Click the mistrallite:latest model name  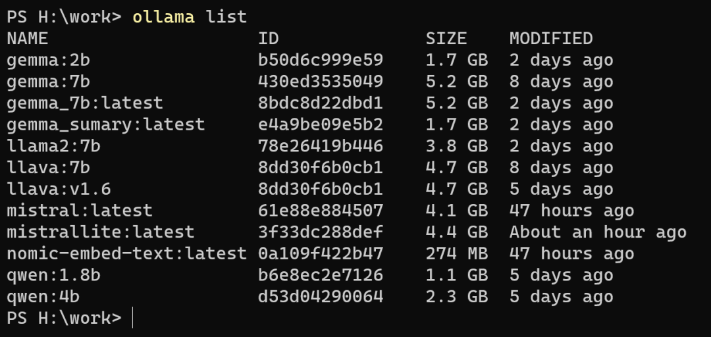pos(101,232)
